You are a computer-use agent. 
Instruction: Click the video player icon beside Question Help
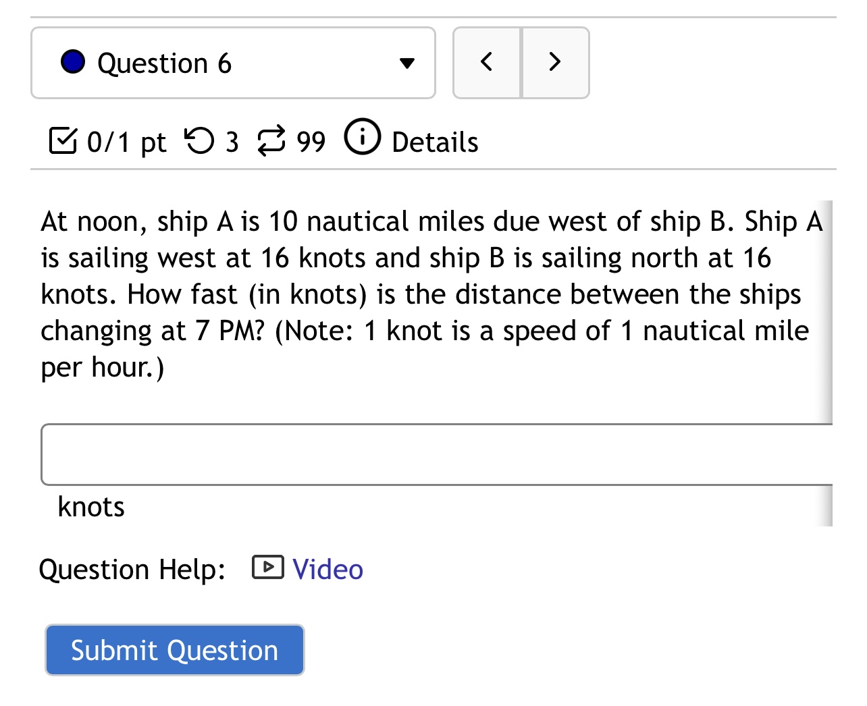[x=267, y=568]
